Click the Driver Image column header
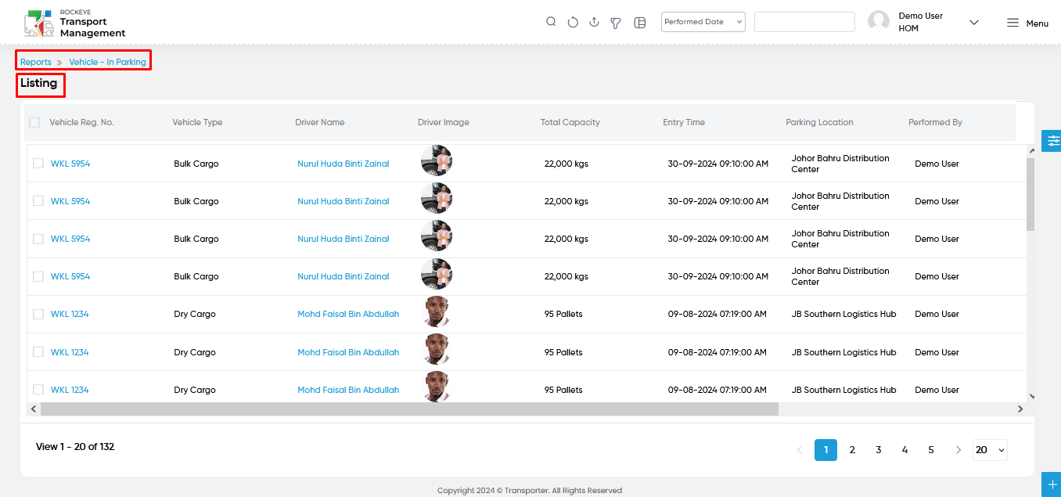 coord(443,122)
